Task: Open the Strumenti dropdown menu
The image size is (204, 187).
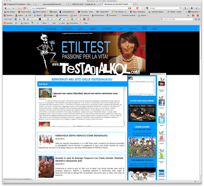Action: pyautogui.click(x=112, y=15)
